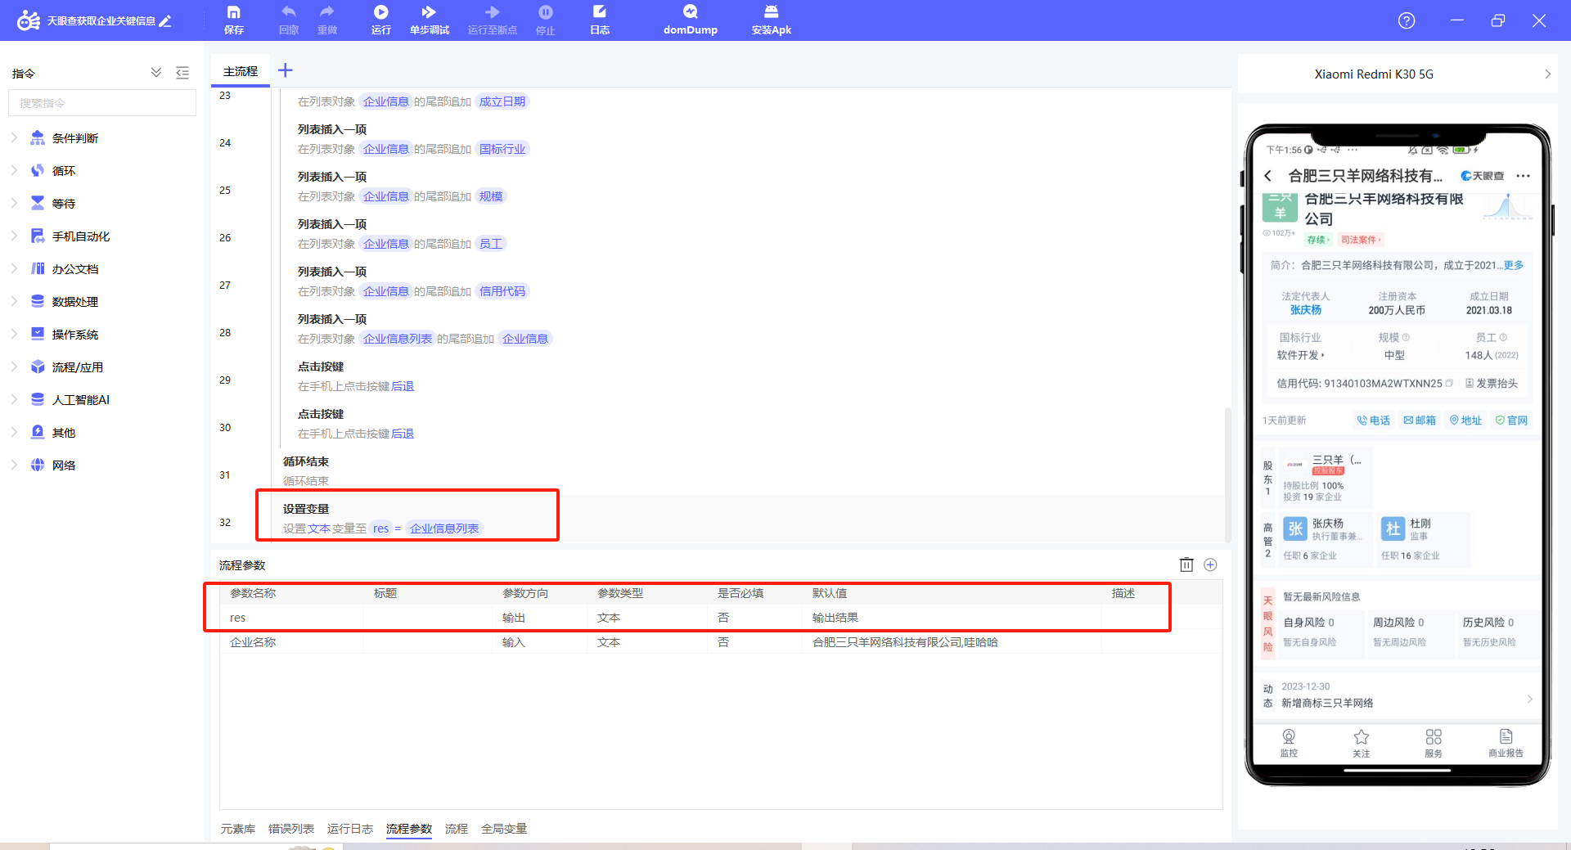
Task: Add flow parameter with circled plus icon
Action: point(1211,564)
